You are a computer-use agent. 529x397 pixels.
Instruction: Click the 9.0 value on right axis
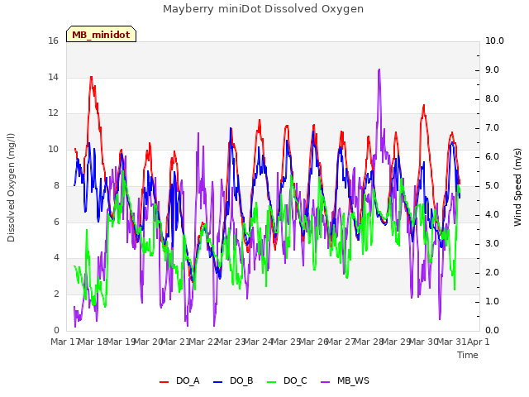pos(493,69)
